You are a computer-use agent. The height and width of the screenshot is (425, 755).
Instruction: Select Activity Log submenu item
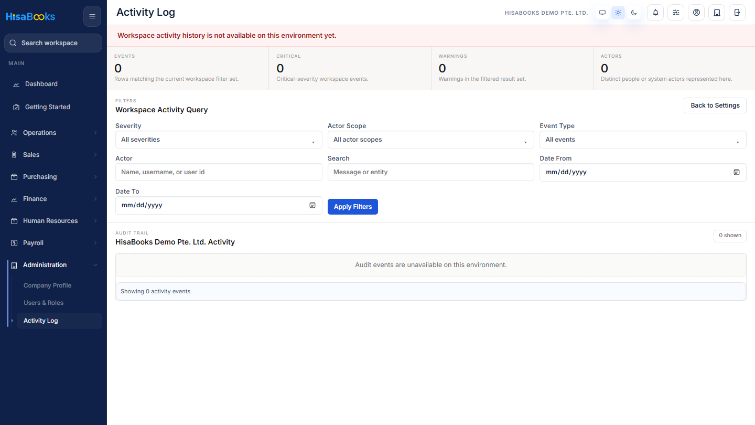59,321
